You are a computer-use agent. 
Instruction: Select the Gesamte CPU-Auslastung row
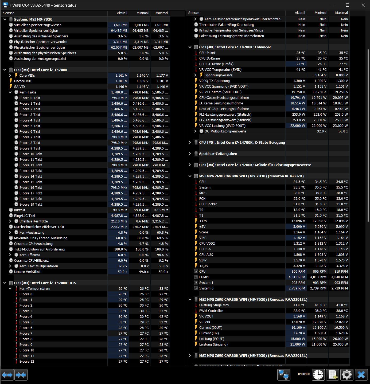click(85, 244)
